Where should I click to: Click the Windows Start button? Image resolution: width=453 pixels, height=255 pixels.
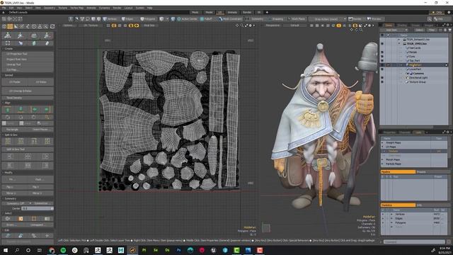point(6,250)
